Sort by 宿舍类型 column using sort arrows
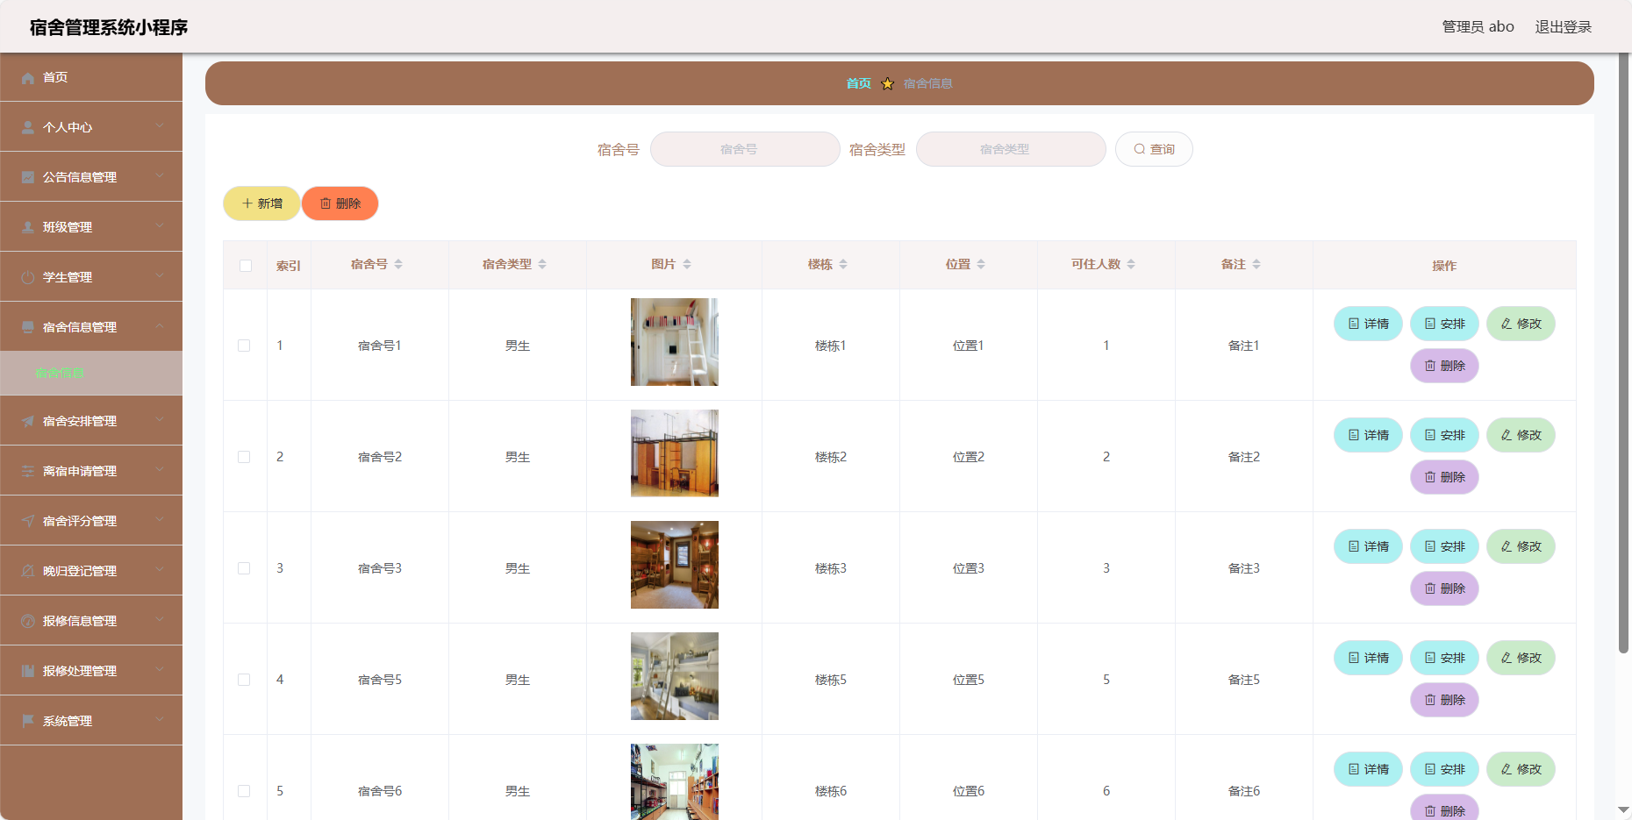 [542, 264]
